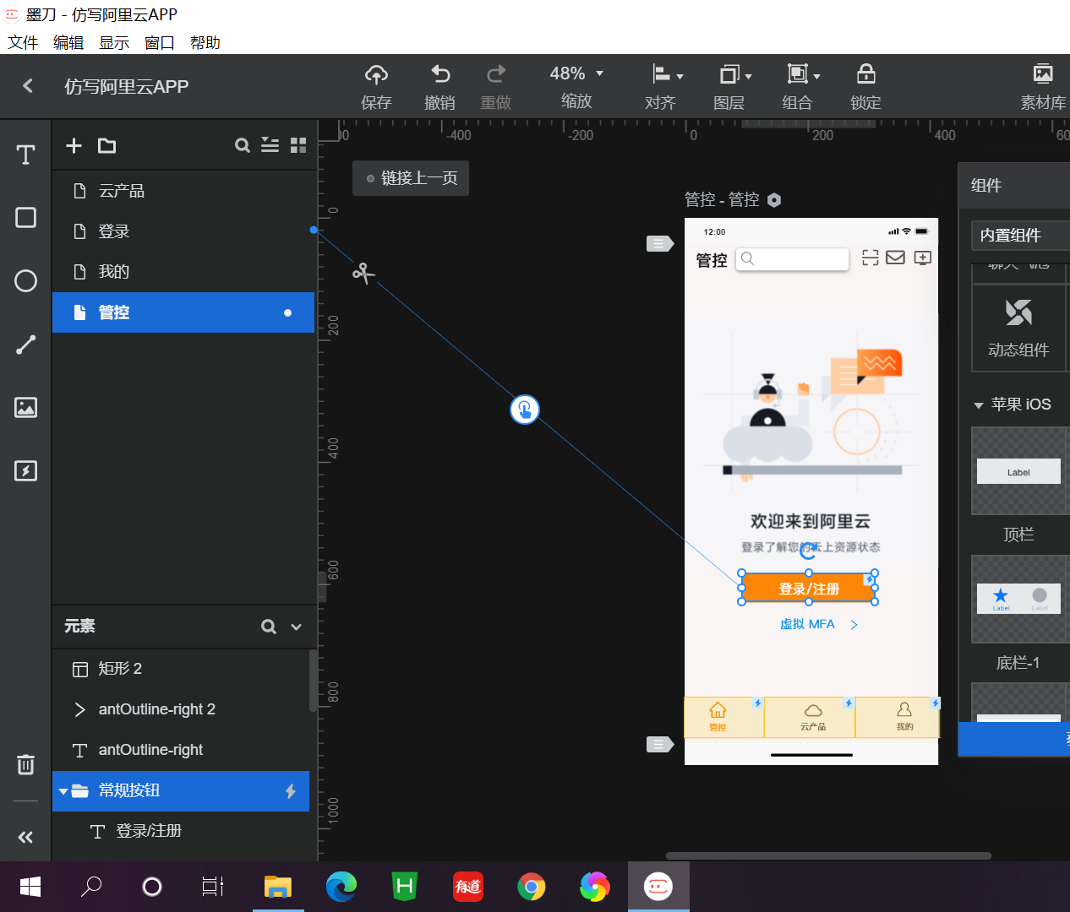This screenshot has width=1070, height=912.
Task: Open Google Chrome from taskbar
Action: [532, 887]
